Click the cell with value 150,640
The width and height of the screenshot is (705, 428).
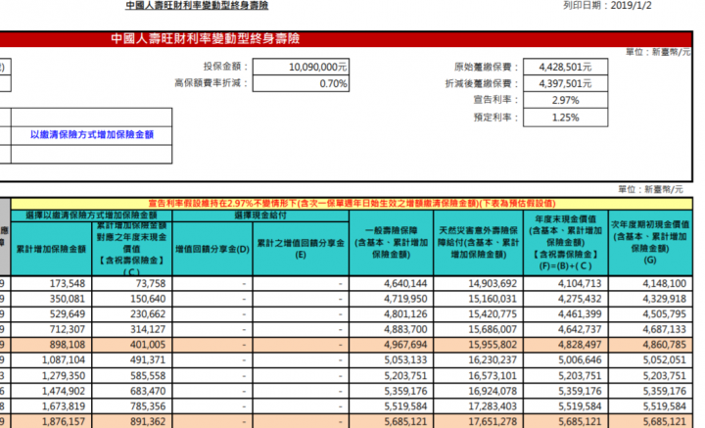pyautogui.click(x=132, y=299)
